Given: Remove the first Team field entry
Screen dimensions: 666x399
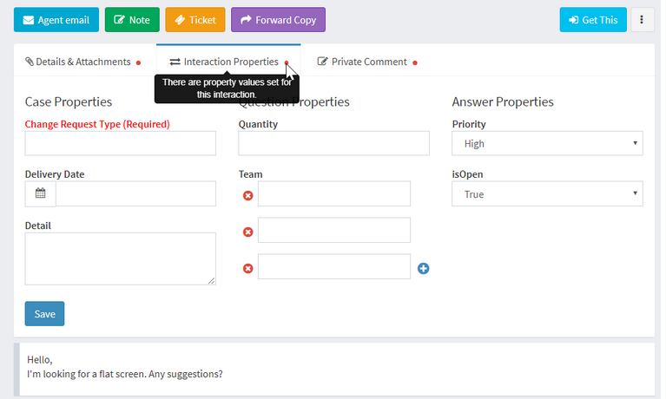Looking at the screenshot, I should pos(247,195).
